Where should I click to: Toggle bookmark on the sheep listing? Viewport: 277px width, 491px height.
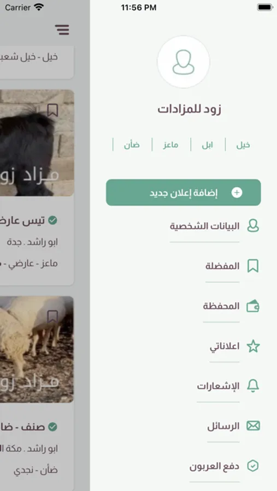pyautogui.click(x=52, y=316)
